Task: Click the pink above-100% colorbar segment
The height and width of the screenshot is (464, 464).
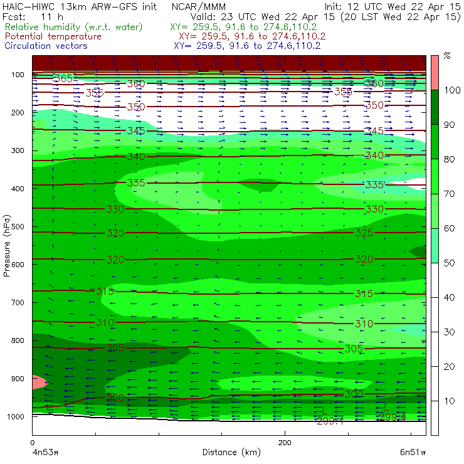Action: 435,73
